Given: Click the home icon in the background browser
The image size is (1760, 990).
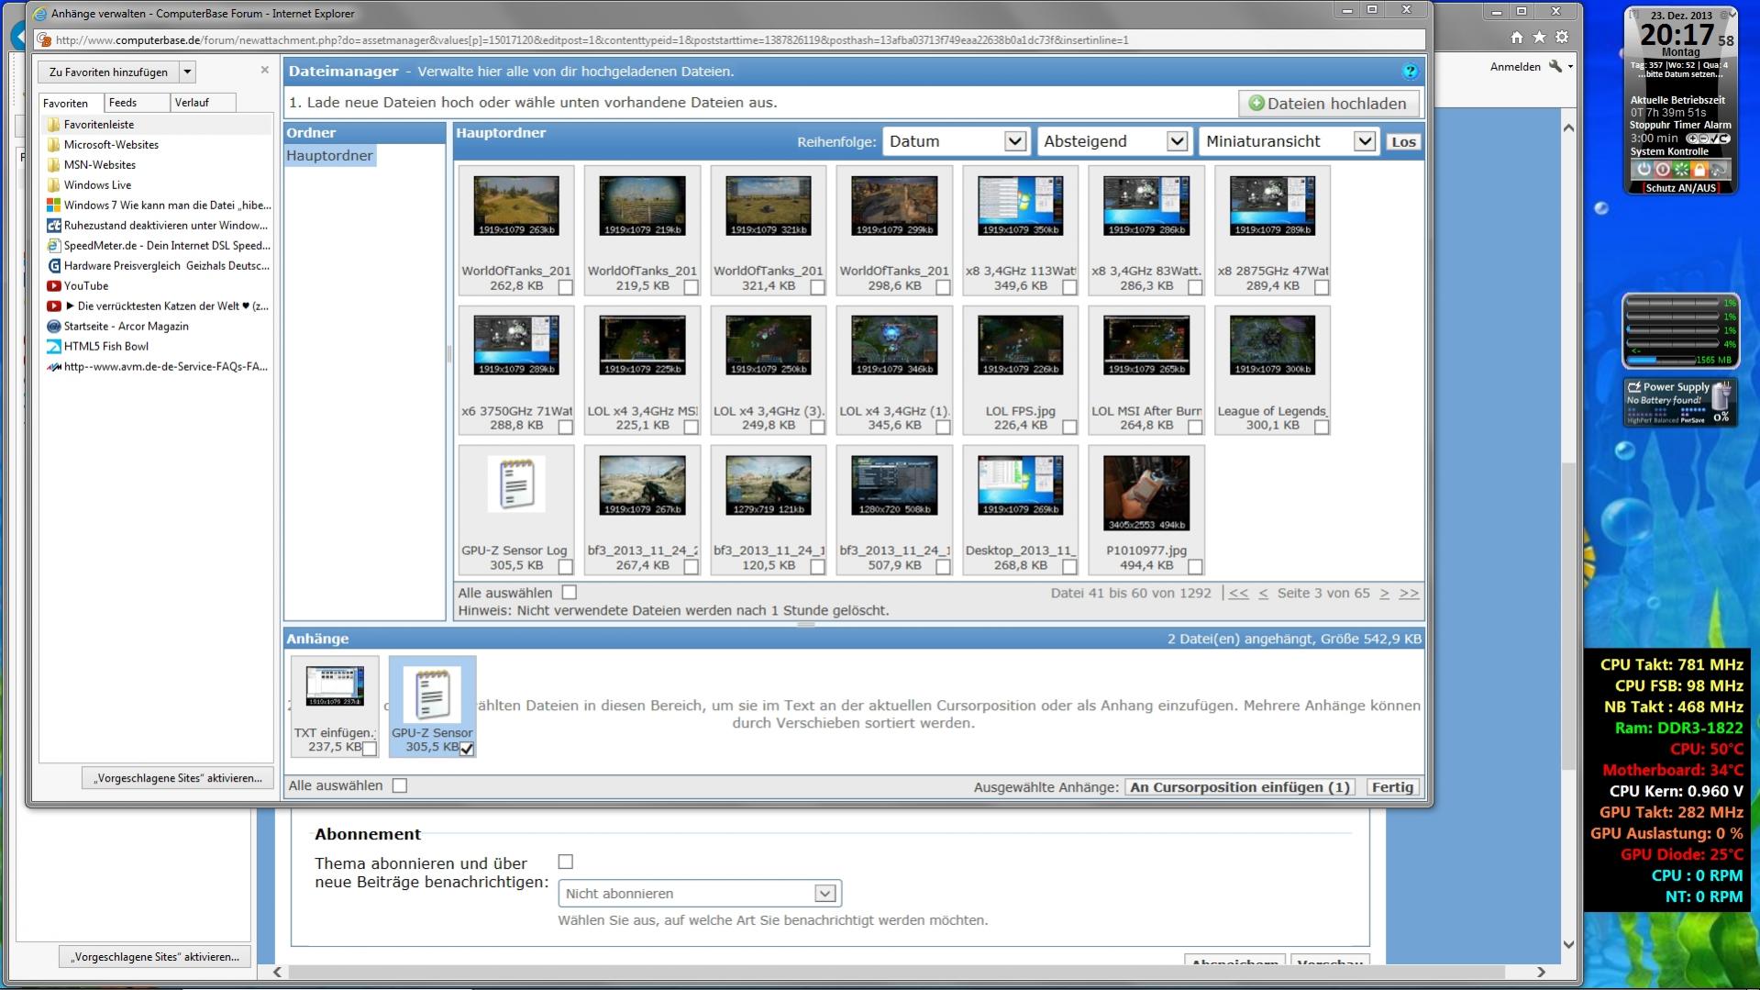Looking at the screenshot, I should click(1516, 38).
